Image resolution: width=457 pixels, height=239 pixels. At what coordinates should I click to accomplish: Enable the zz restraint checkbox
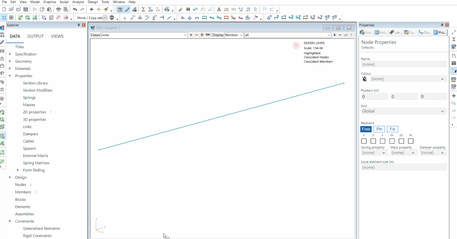[x=410, y=141]
